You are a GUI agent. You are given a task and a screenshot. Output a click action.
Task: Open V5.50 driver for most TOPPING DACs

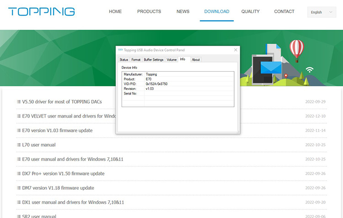pyautogui.click(x=62, y=102)
